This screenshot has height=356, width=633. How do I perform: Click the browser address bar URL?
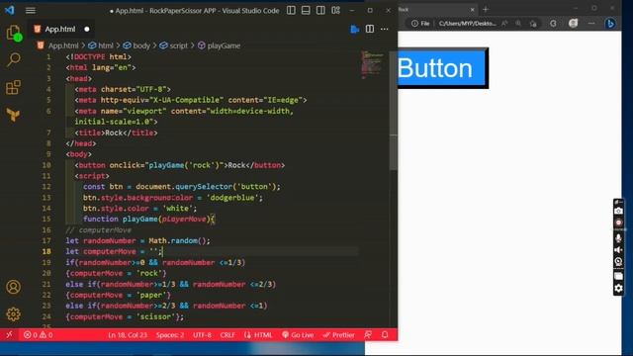click(467, 24)
